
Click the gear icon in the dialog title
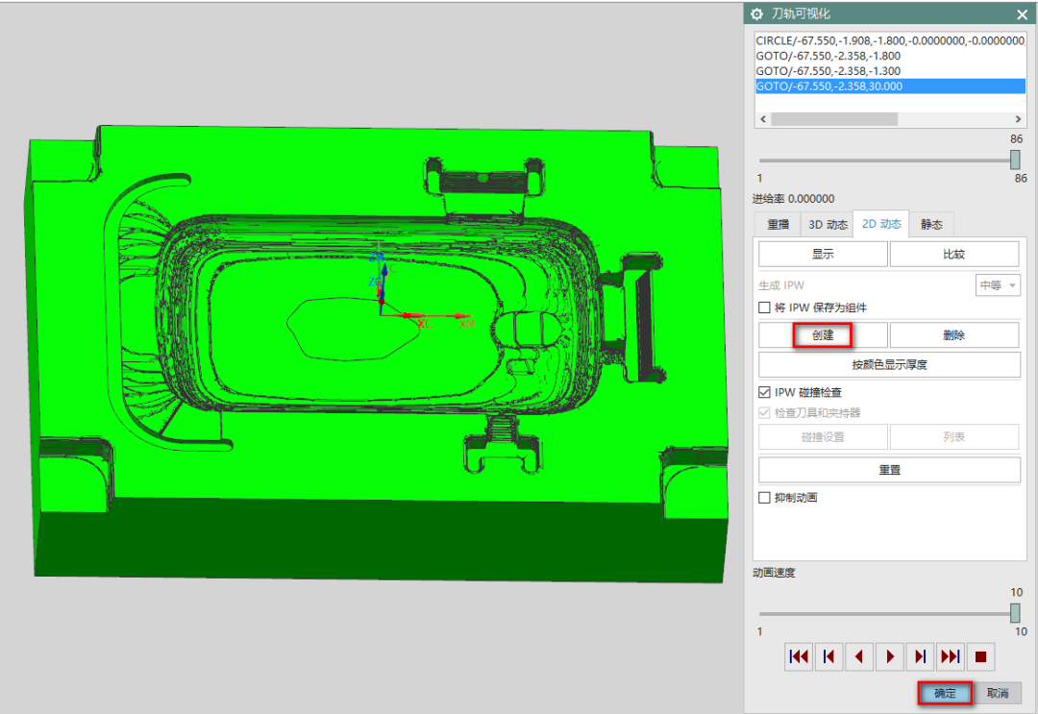[x=757, y=13]
